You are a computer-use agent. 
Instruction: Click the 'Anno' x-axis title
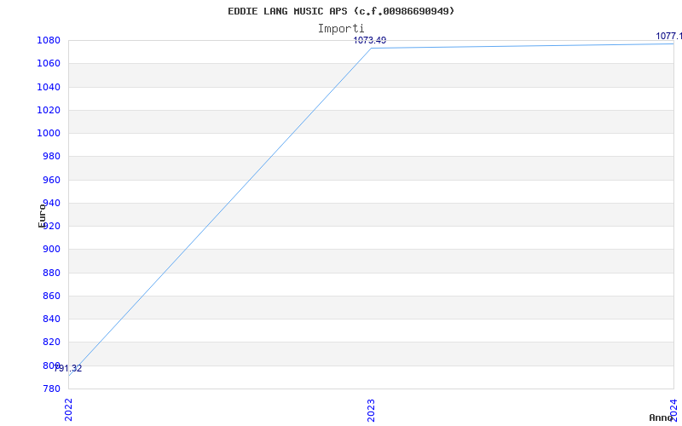pyautogui.click(x=662, y=417)
